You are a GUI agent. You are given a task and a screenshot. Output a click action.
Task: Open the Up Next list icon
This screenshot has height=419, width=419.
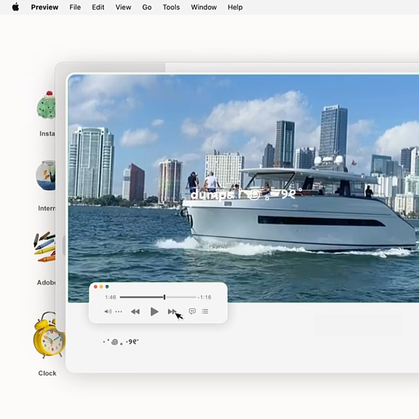point(205,311)
